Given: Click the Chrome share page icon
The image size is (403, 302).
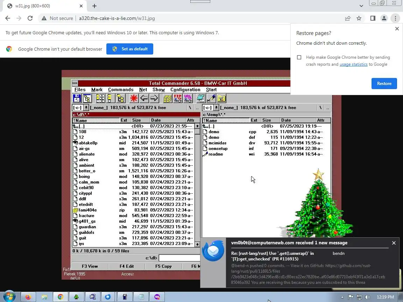Looking at the screenshot, I should (x=348, y=18).
